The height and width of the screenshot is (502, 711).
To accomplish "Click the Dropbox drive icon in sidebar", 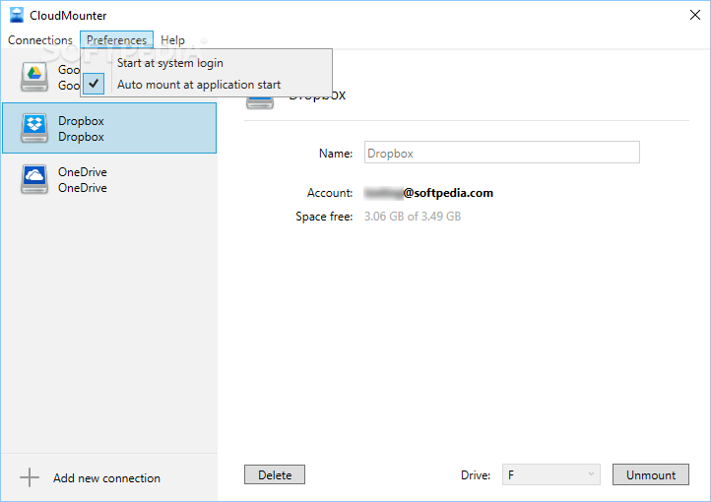I will coord(35,128).
